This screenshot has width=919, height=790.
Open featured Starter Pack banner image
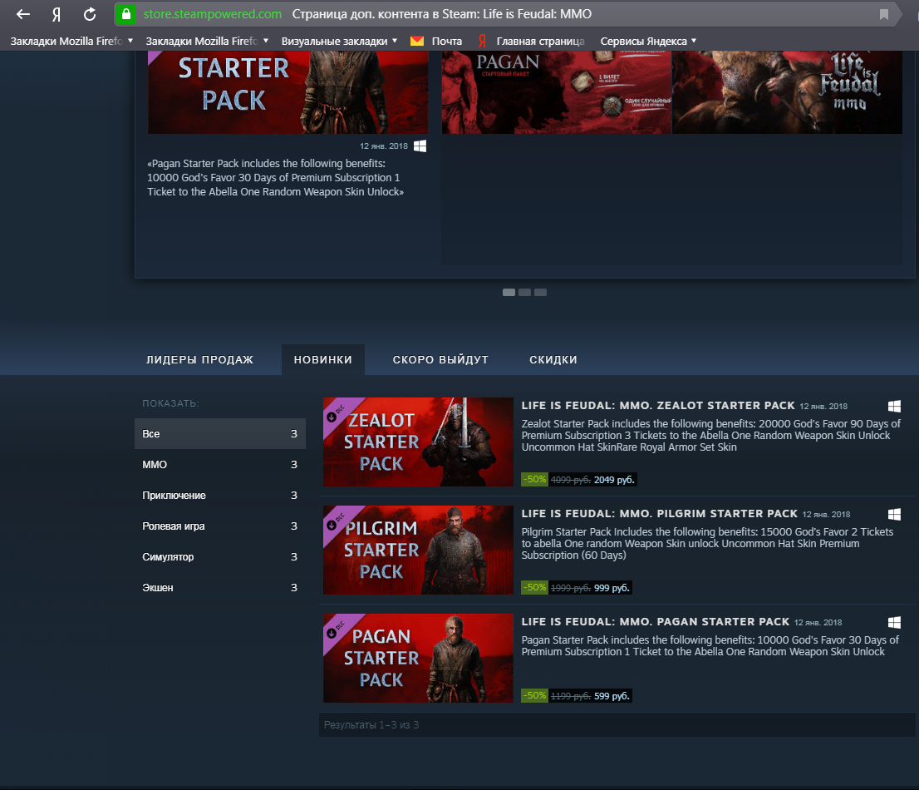[x=287, y=92]
